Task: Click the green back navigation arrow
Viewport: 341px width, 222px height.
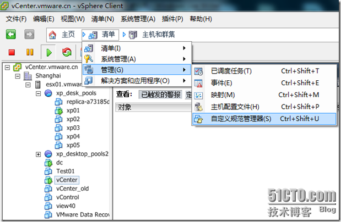Action: point(11,34)
